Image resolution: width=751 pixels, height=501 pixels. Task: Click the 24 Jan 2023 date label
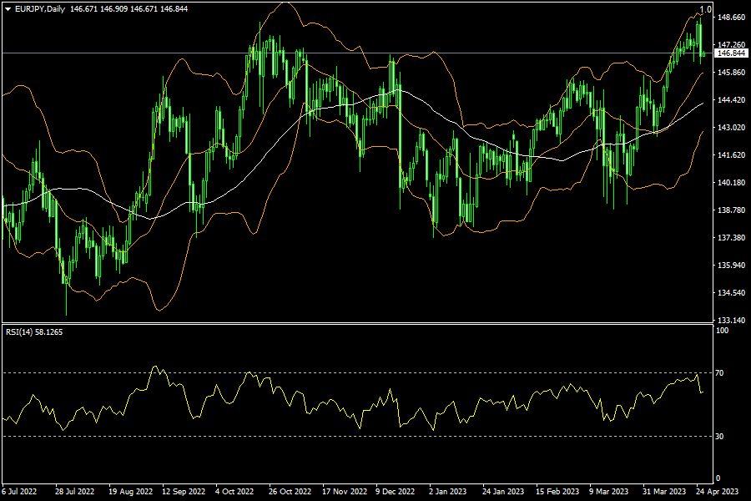tap(503, 492)
